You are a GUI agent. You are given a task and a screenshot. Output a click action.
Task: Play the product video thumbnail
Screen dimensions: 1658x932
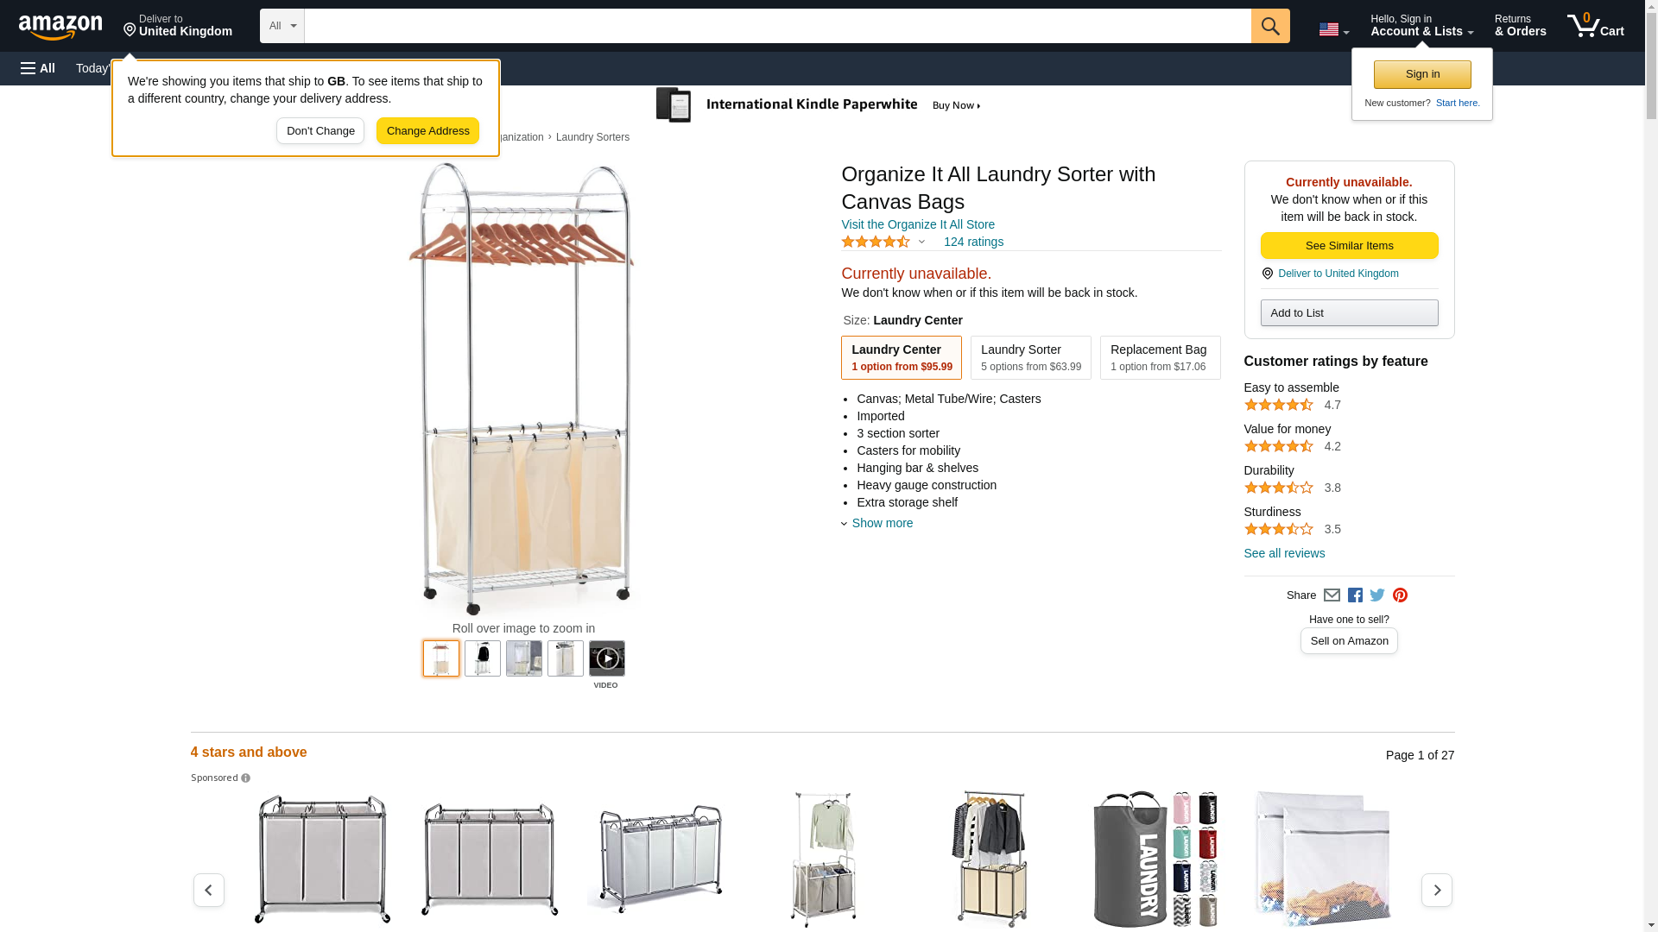[x=607, y=659]
